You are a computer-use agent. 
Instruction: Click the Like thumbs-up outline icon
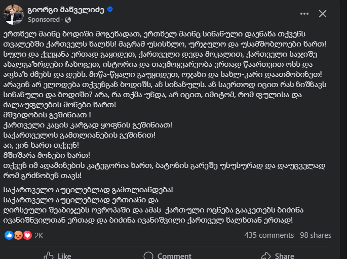coord(49,255)
